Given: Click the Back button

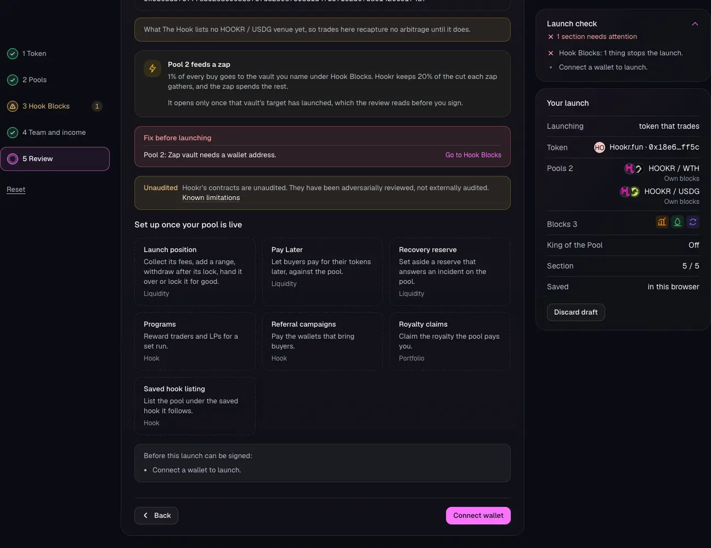Looking at the screenshot, I should click(156, 516).
